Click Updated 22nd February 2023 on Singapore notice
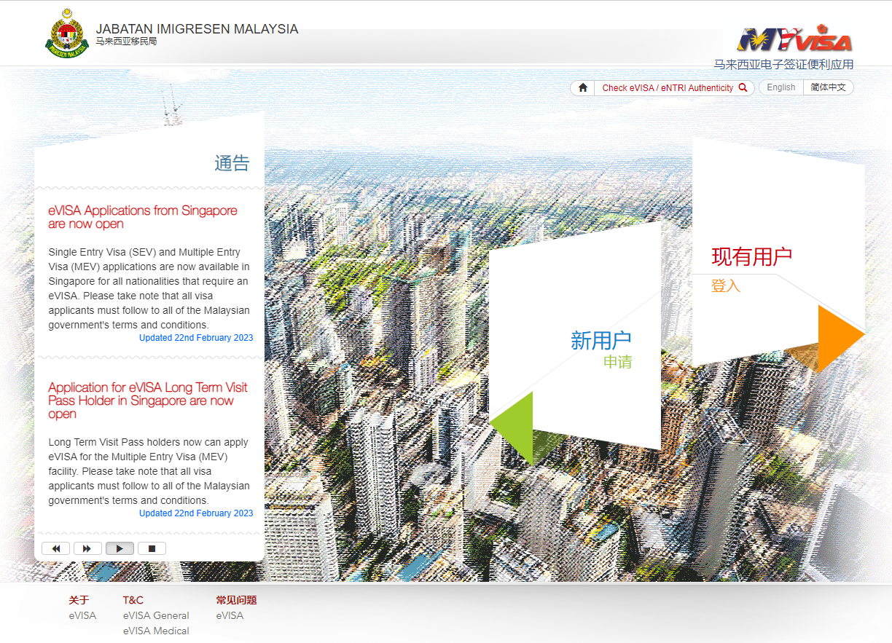This screenshot has height=643, width=892. tap(196, 337)
